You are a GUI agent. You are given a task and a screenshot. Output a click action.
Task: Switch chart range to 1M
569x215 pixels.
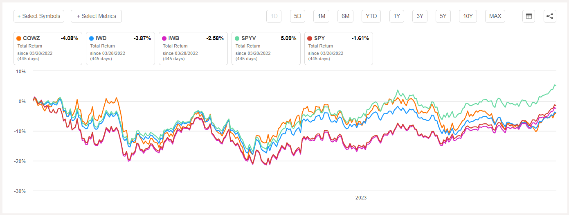point(322,16)
